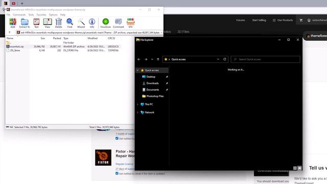Image resolution: width=327 pixels, height=184 pixels.
Task: Toggle Fixtor email update notification checkbox
Action: tap(117, 173)
